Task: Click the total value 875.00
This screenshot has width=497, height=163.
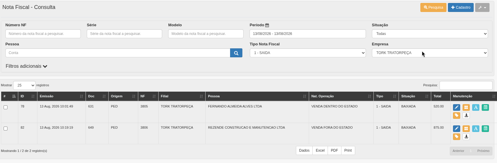Action: click(438, 127)
